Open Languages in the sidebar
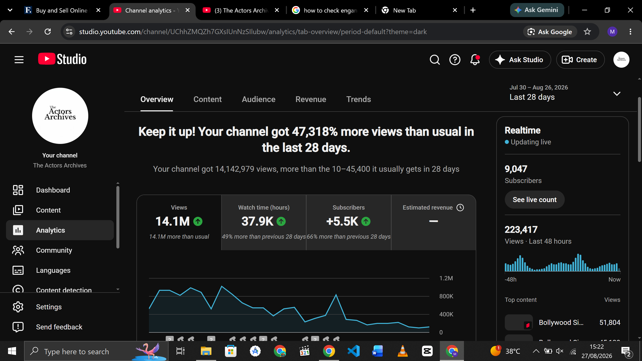This screenshot has width=642, height=361. (60, 270)
